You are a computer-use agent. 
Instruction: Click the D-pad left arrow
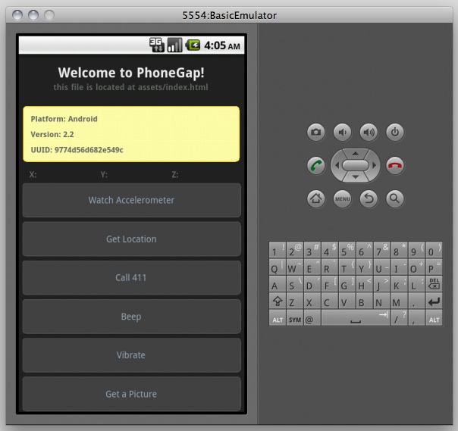pos(337,165)
